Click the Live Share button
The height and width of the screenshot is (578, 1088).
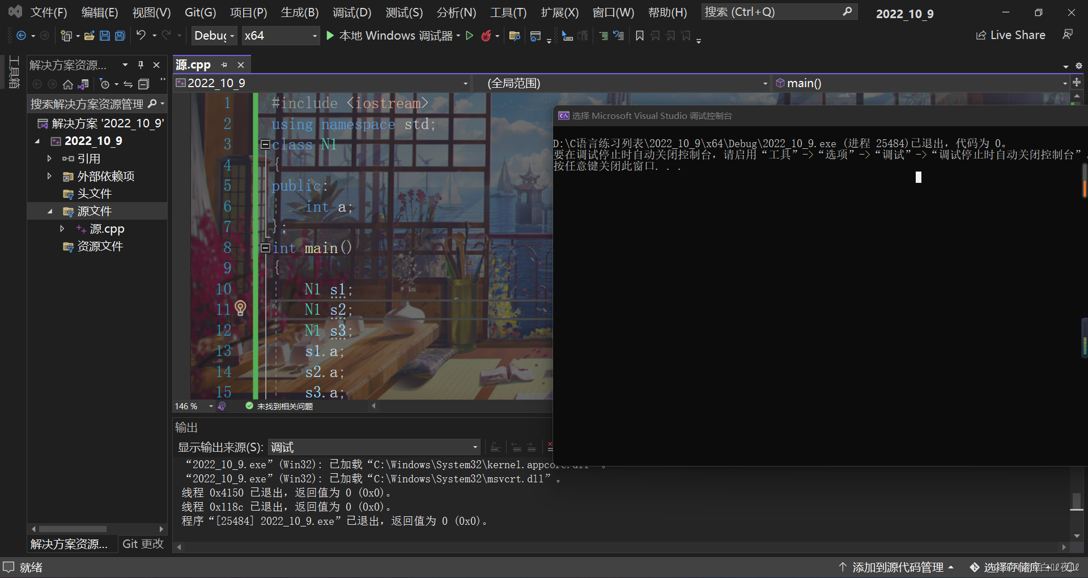1010,35
